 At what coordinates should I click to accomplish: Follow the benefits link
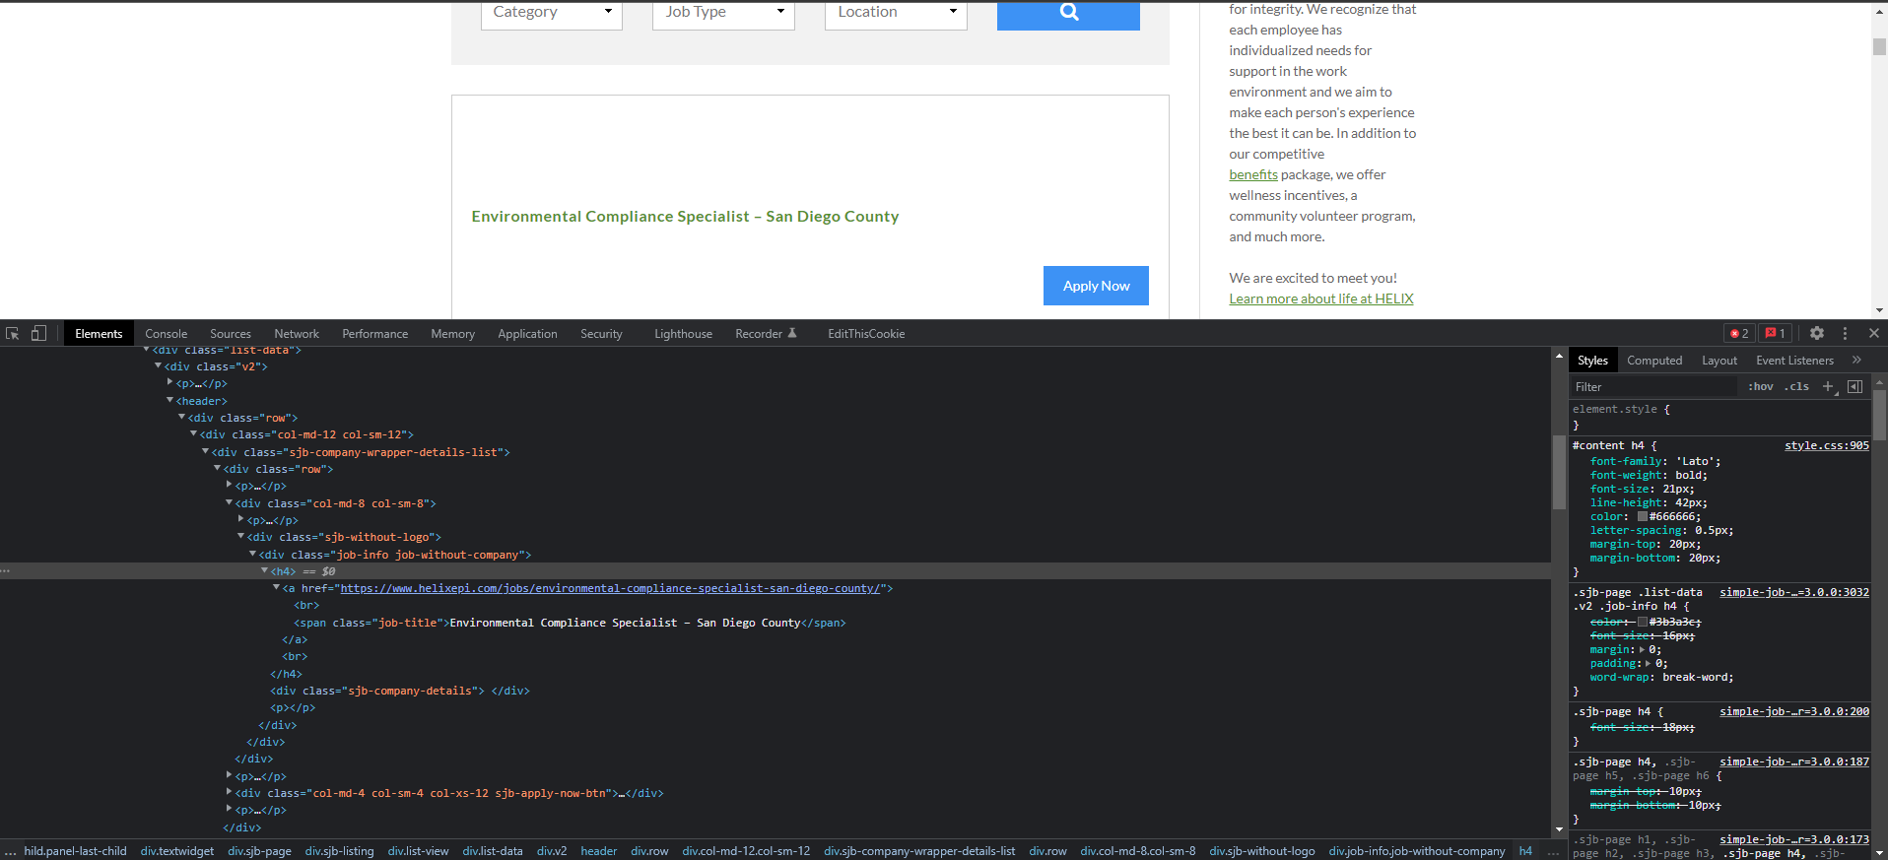click(x=1253, y=174)
